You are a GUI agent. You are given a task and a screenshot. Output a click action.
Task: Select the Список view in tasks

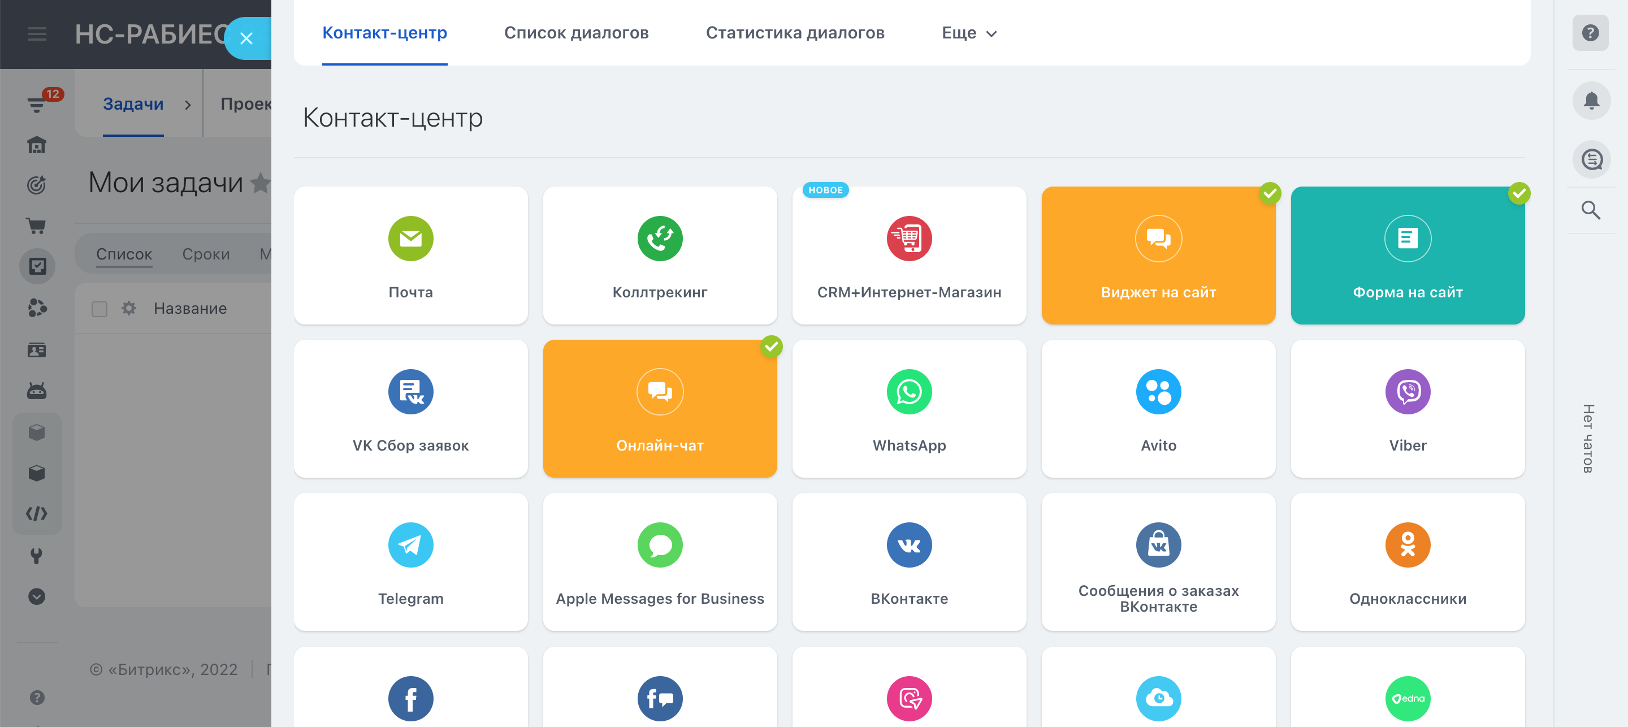[x=124, y=254]
